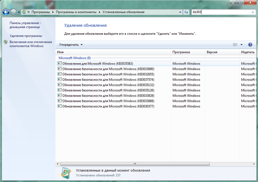Open help with the question mark icon

[x=250, y=45]
